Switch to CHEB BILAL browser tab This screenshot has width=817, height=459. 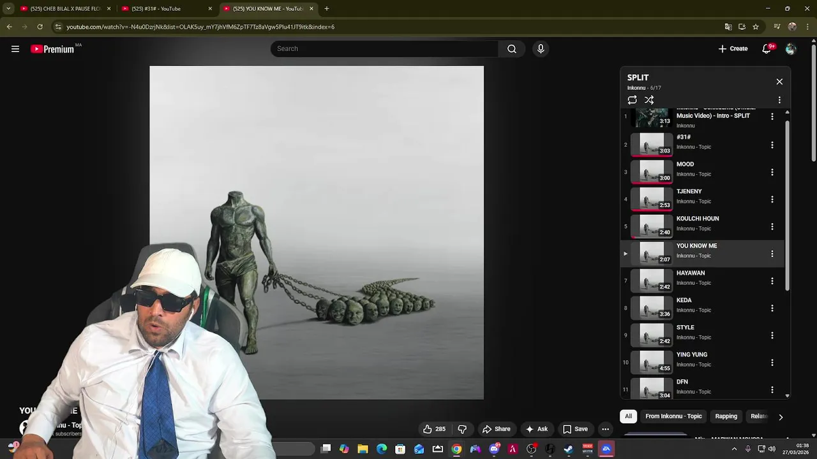click(66, 9)
